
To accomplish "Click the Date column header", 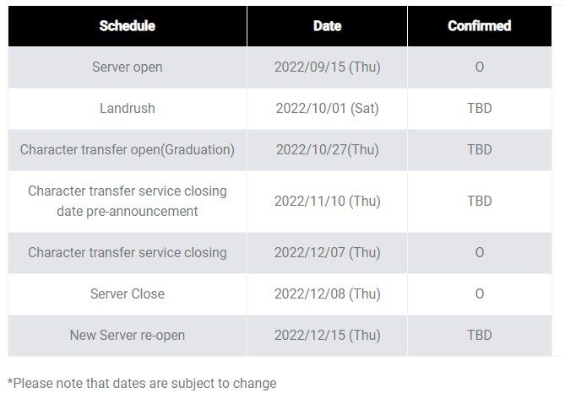I will 327,26.
